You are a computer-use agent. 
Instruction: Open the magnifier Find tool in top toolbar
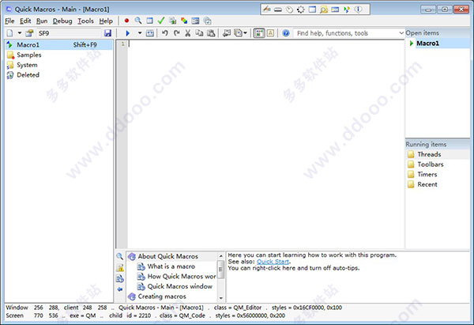click(138, 21)
